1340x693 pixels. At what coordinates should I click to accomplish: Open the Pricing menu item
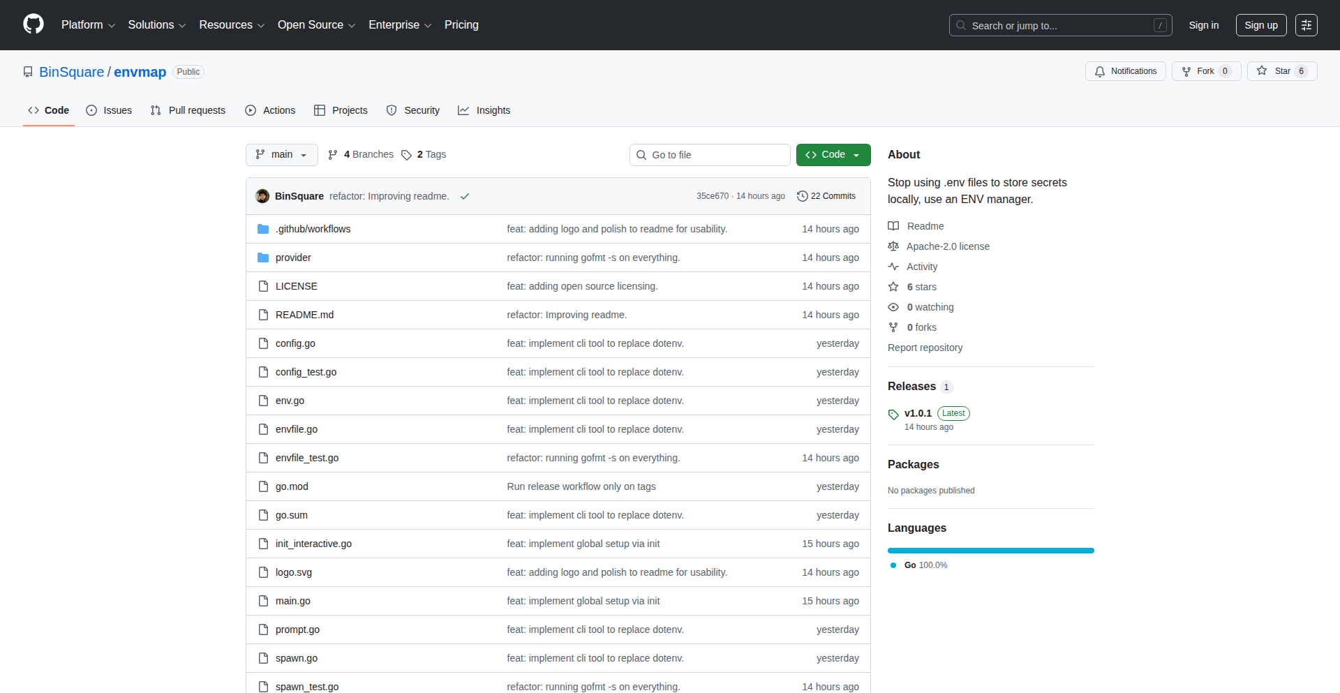(461, 24)
